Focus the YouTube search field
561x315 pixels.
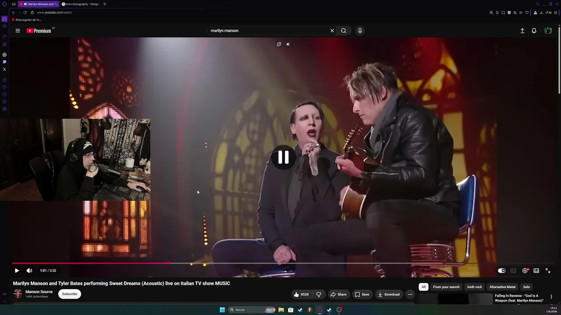coord(268,31)
